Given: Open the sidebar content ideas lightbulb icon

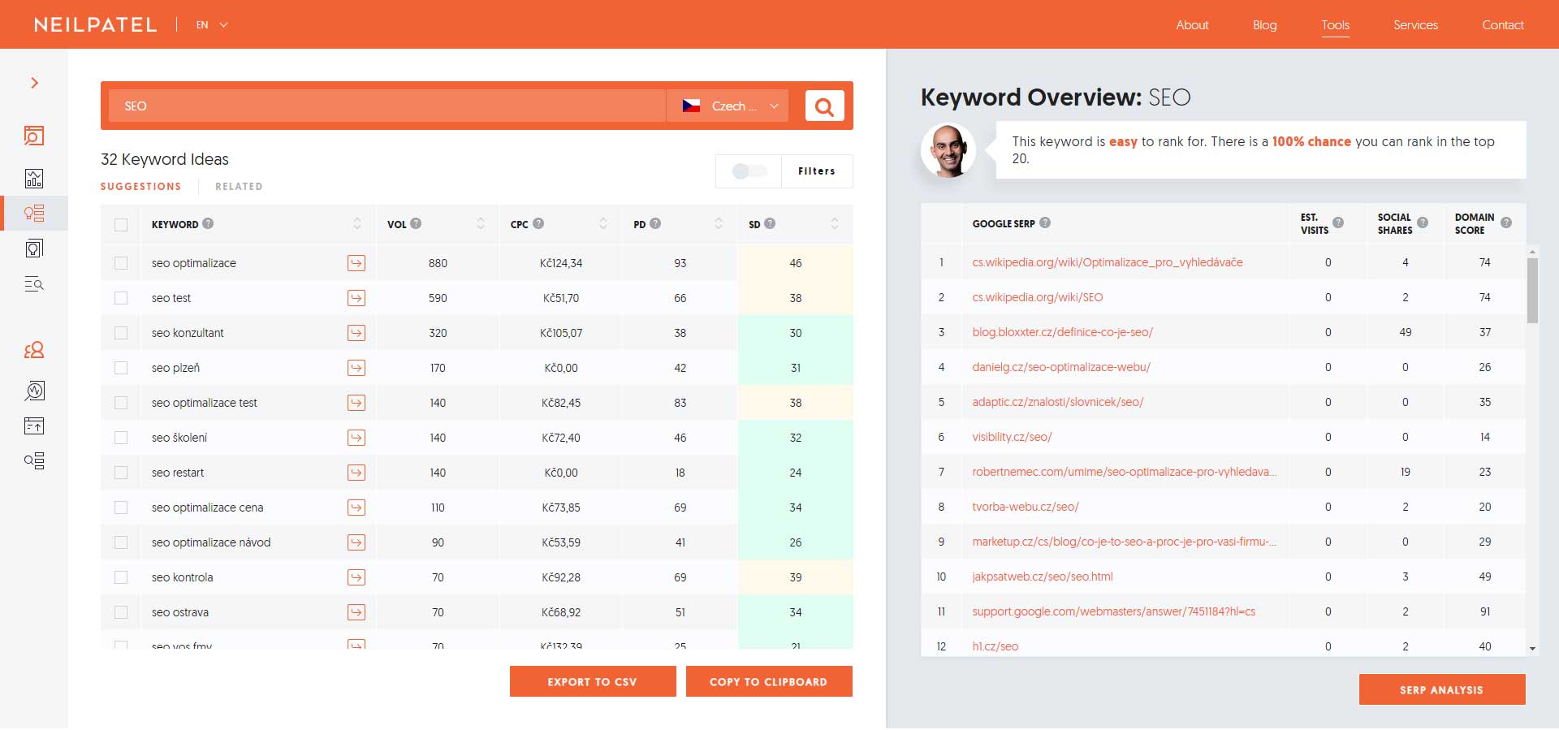Looking at the screenshot, I should (x=34, y=248).
